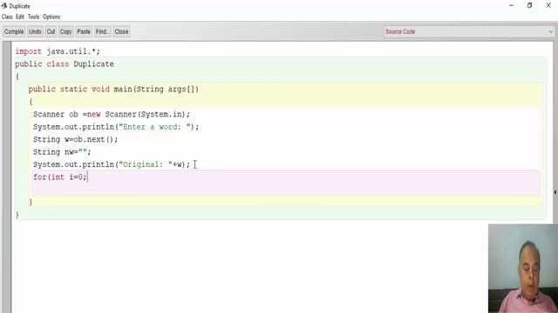Click the Close toolbar button
558x313 pixels.
pos(121,31)
